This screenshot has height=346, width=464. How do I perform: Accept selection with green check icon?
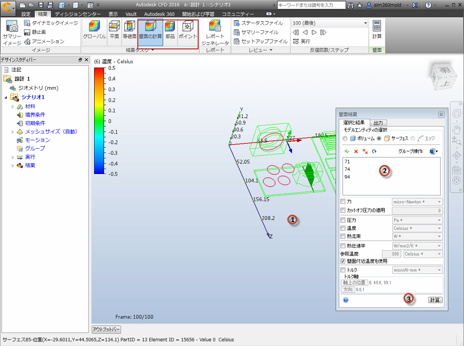[x=347, y=152]
